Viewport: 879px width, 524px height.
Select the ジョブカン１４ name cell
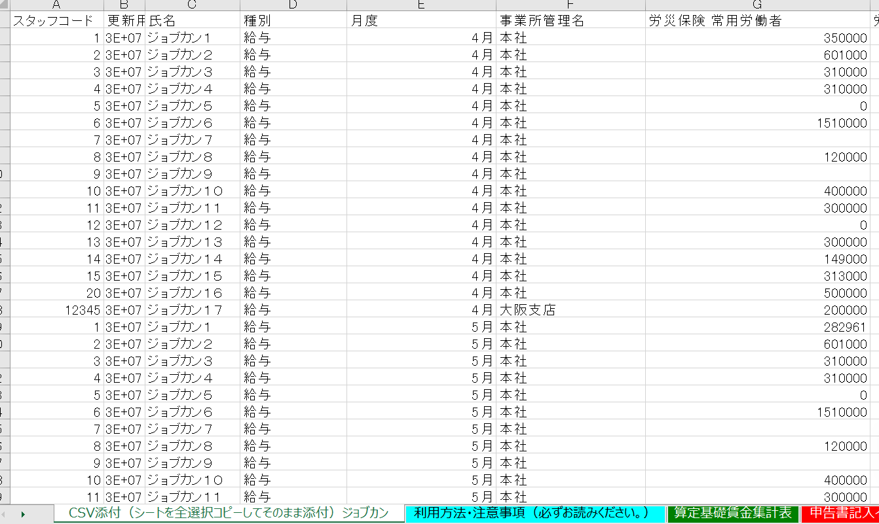[x=193, y=258]
